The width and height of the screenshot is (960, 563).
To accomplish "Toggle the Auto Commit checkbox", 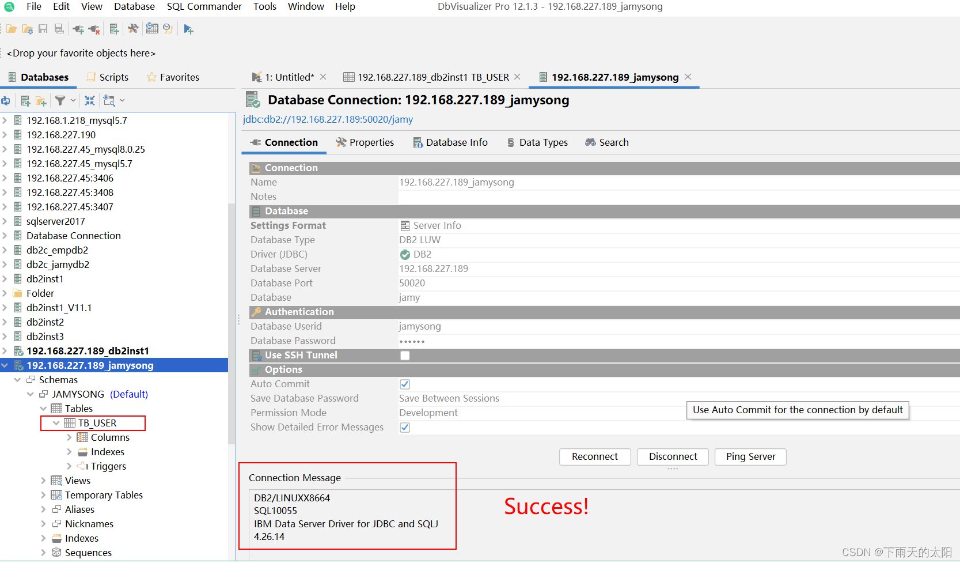I will coord(405,384).
